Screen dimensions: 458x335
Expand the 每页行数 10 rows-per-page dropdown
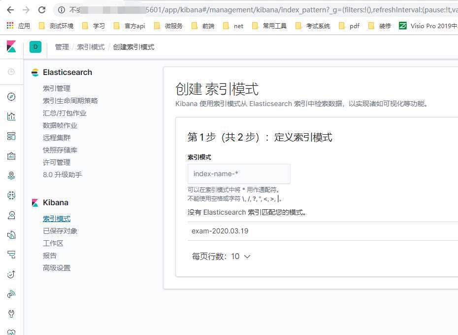[x=221, y=256]
